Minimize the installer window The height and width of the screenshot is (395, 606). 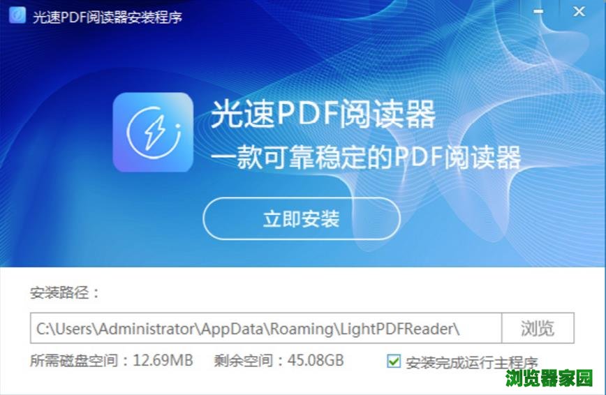tap(538, 12)
